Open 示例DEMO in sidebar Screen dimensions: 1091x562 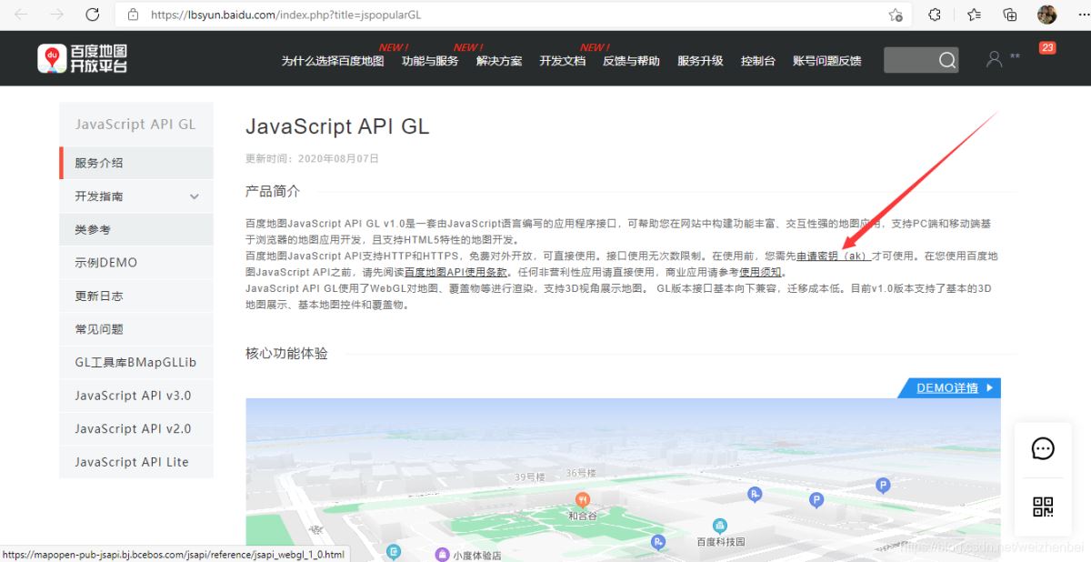tap(136, 263)
